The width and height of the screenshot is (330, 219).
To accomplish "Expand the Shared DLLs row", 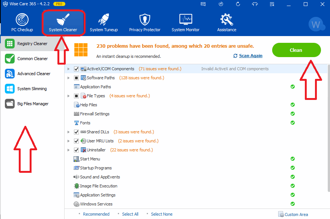I will pos(68,132).
